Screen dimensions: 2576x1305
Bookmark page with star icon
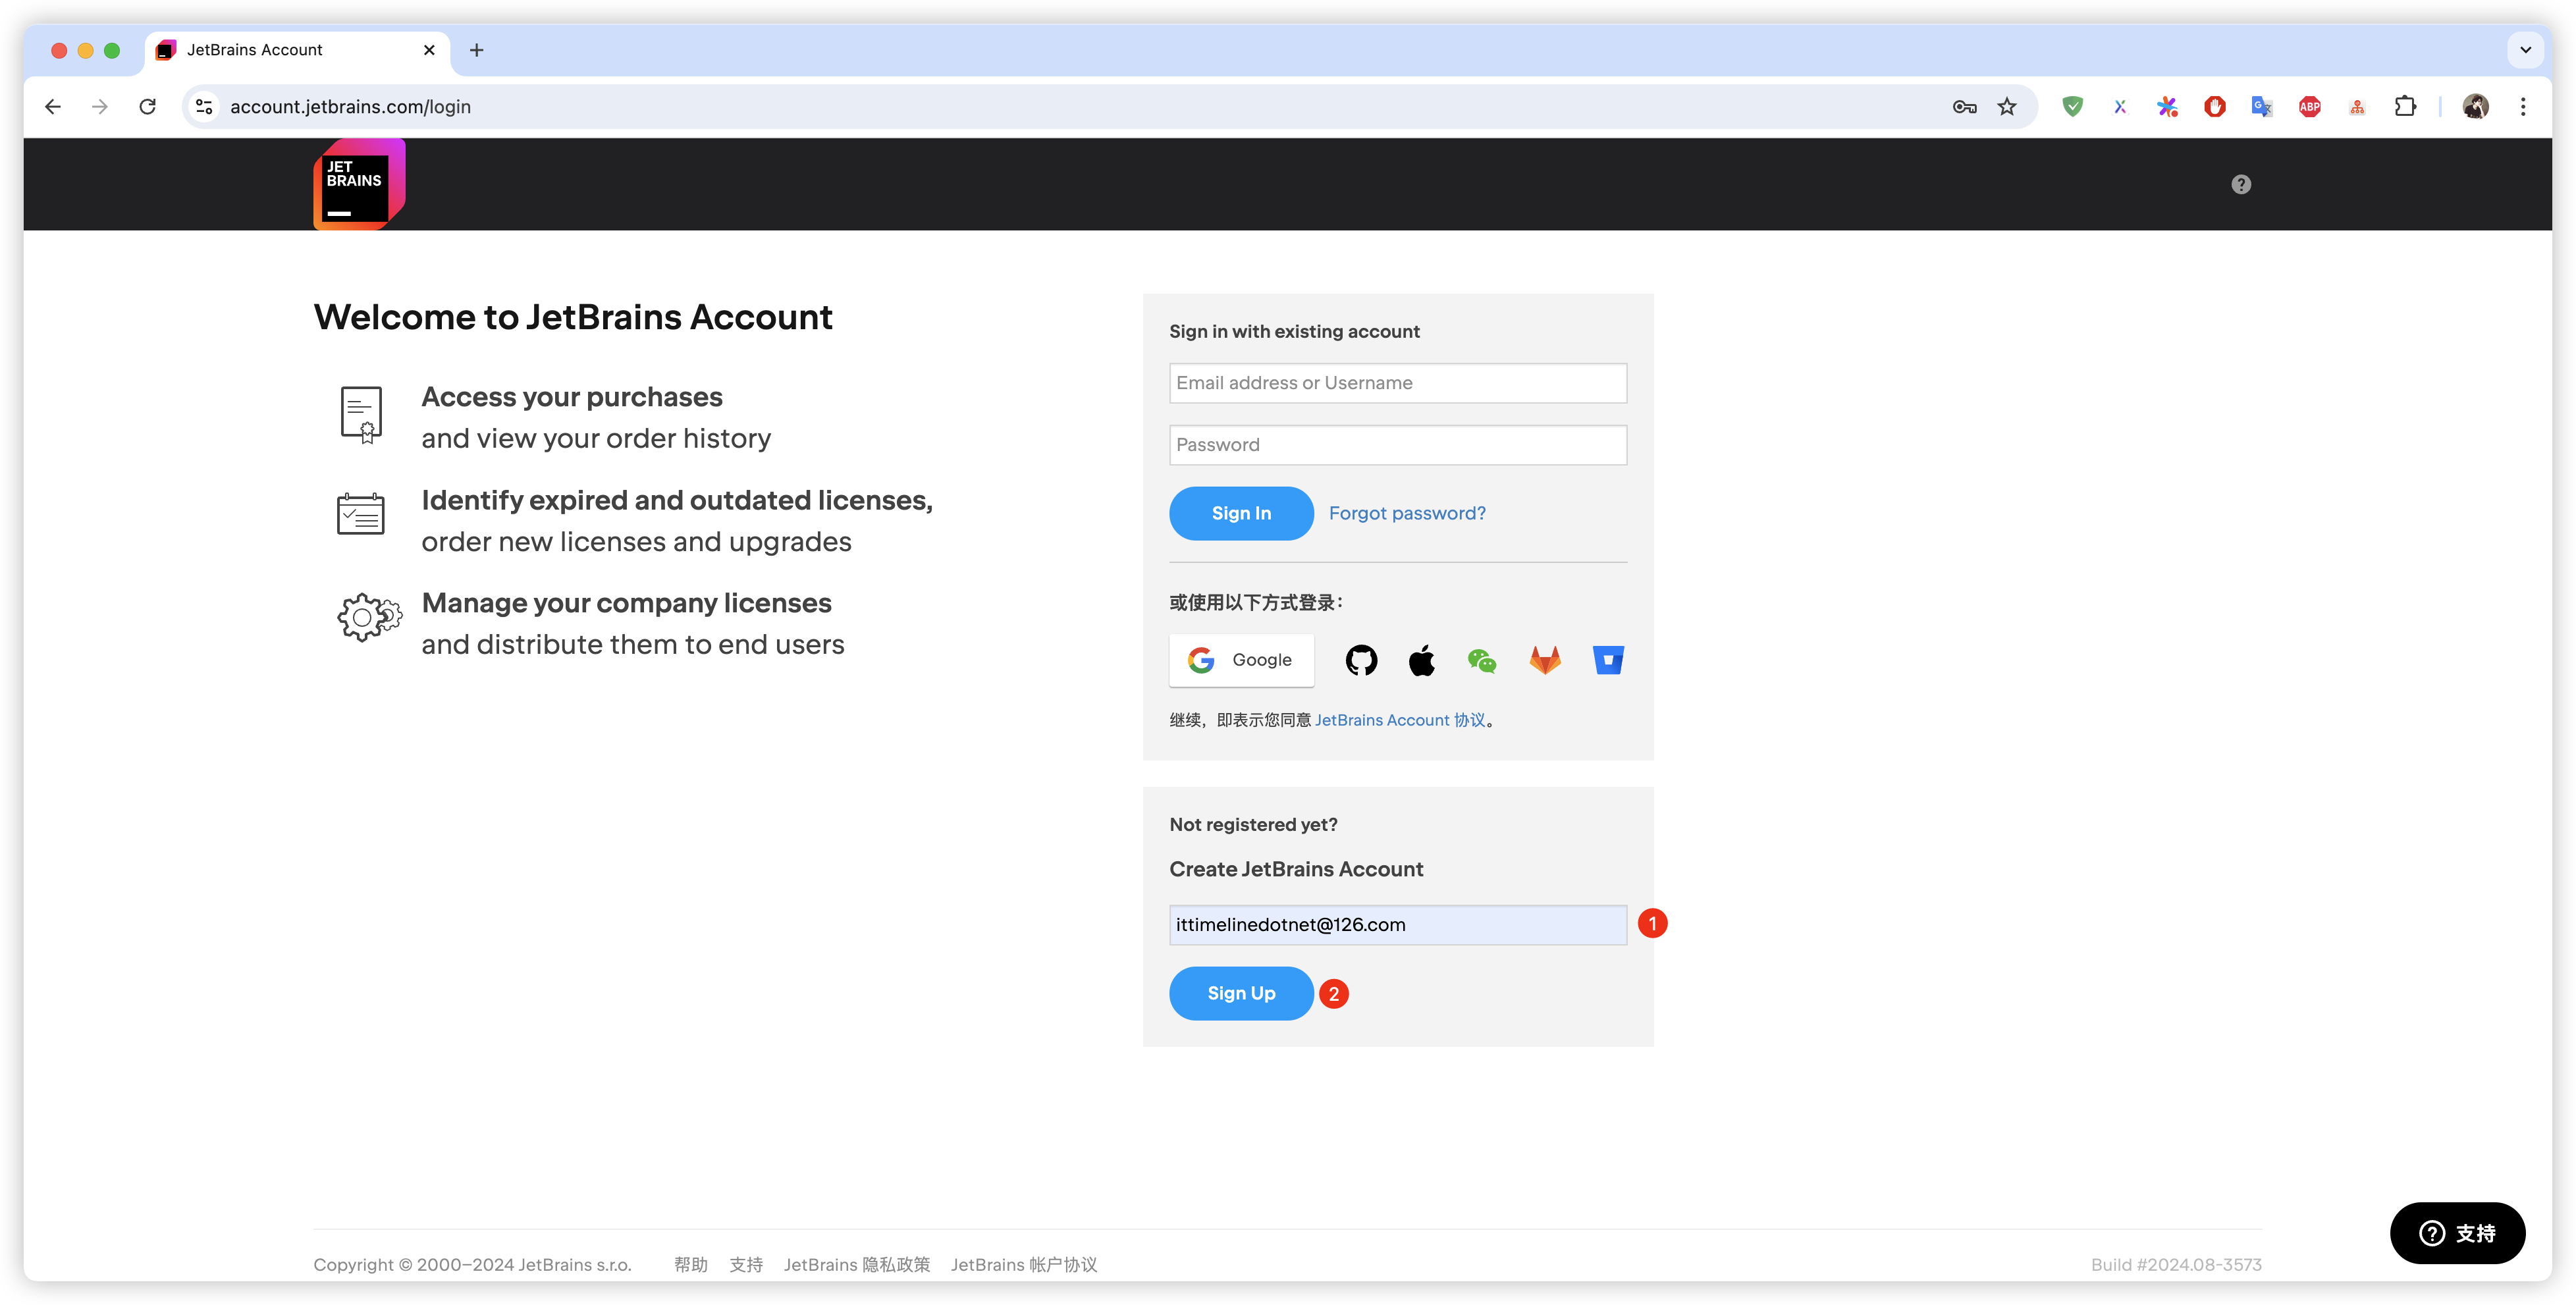tap(2007, 107)
